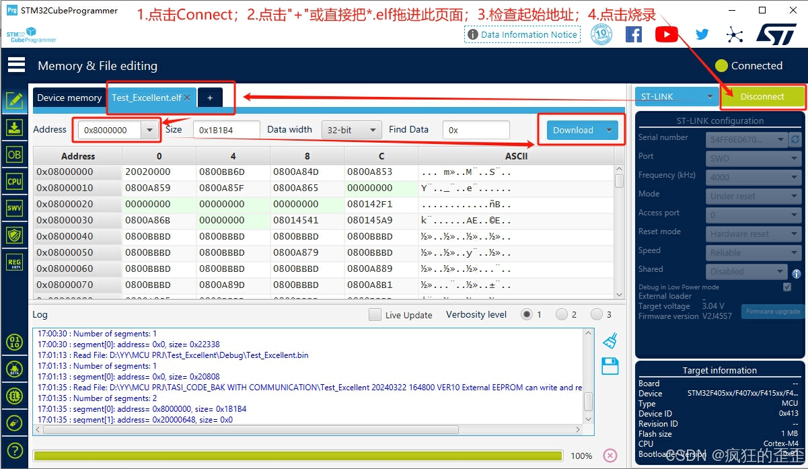Open the Option Bytes (OB) sidebar icon

tap(14, 154)
